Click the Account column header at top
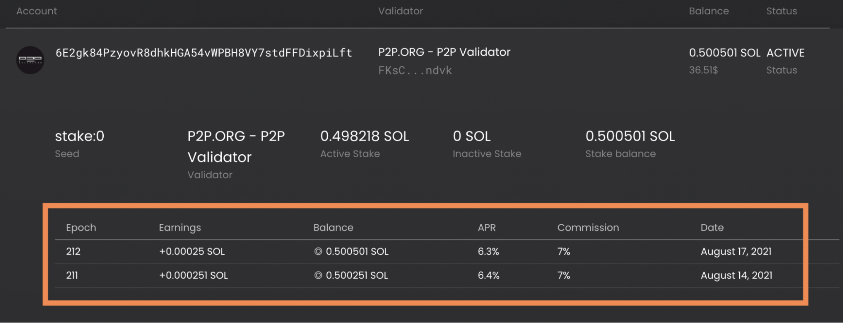This screenshot has height=323, width=843. point(37,11)
